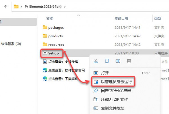The image size is (169, 114).
Task: Click the folder icon in address bar
Action: 16,6
